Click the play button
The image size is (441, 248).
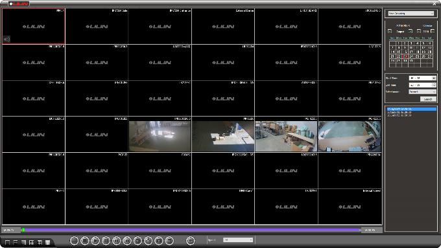95,241
